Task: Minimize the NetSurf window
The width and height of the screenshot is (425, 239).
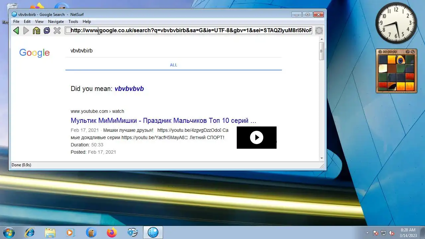Action: [297, 14]
